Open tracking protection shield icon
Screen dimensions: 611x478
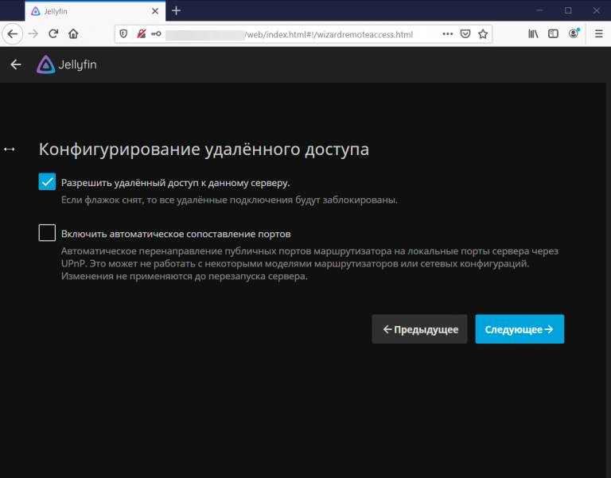[123, 34]
